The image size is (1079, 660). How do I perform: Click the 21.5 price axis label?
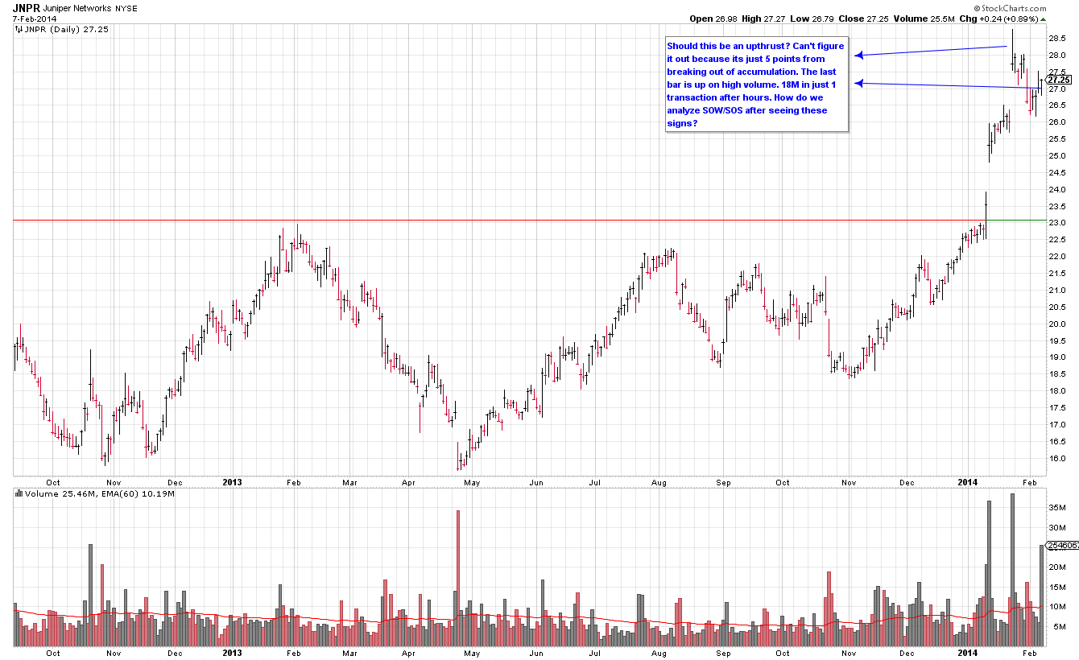point(1059,274)
